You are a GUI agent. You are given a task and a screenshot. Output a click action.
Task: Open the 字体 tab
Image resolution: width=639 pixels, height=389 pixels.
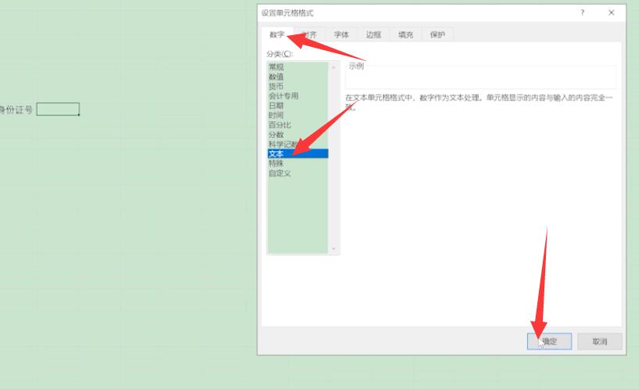click(x=342, y=34)
